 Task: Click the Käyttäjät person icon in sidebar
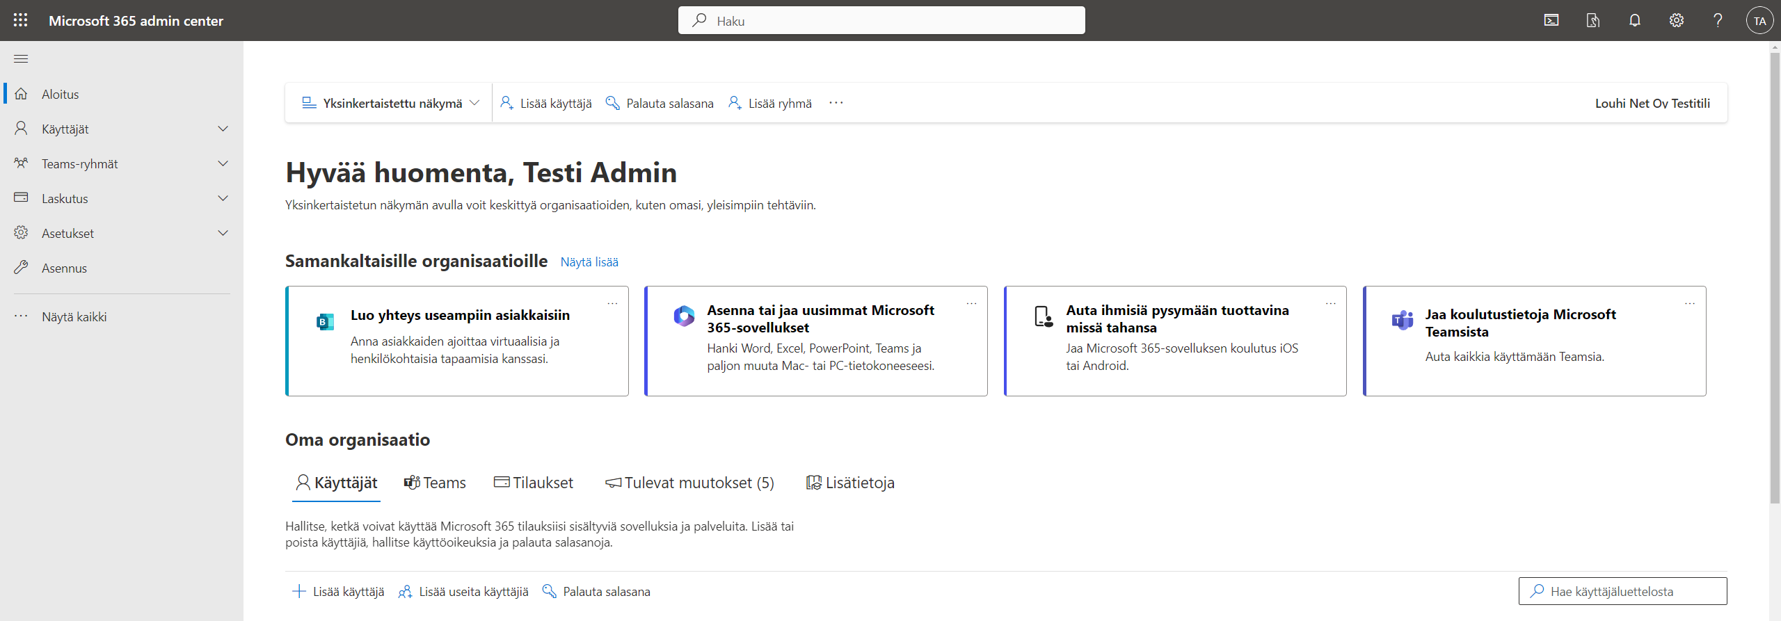(21, 128)
